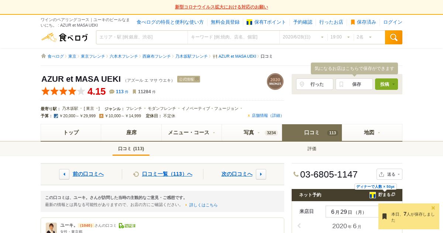Select the 口コミ (113) sub-tab
The height and width of the screenshot is (233, 443).
(x=131, y=149)
